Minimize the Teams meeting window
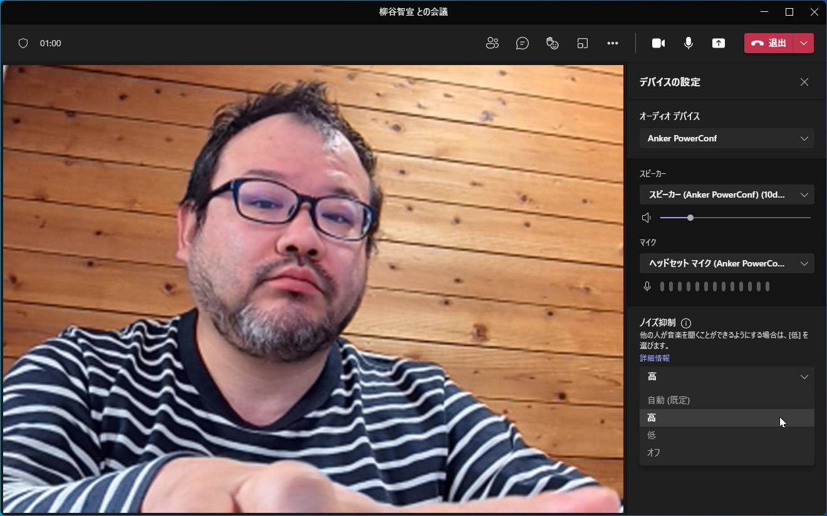 (x=764, y=12)
